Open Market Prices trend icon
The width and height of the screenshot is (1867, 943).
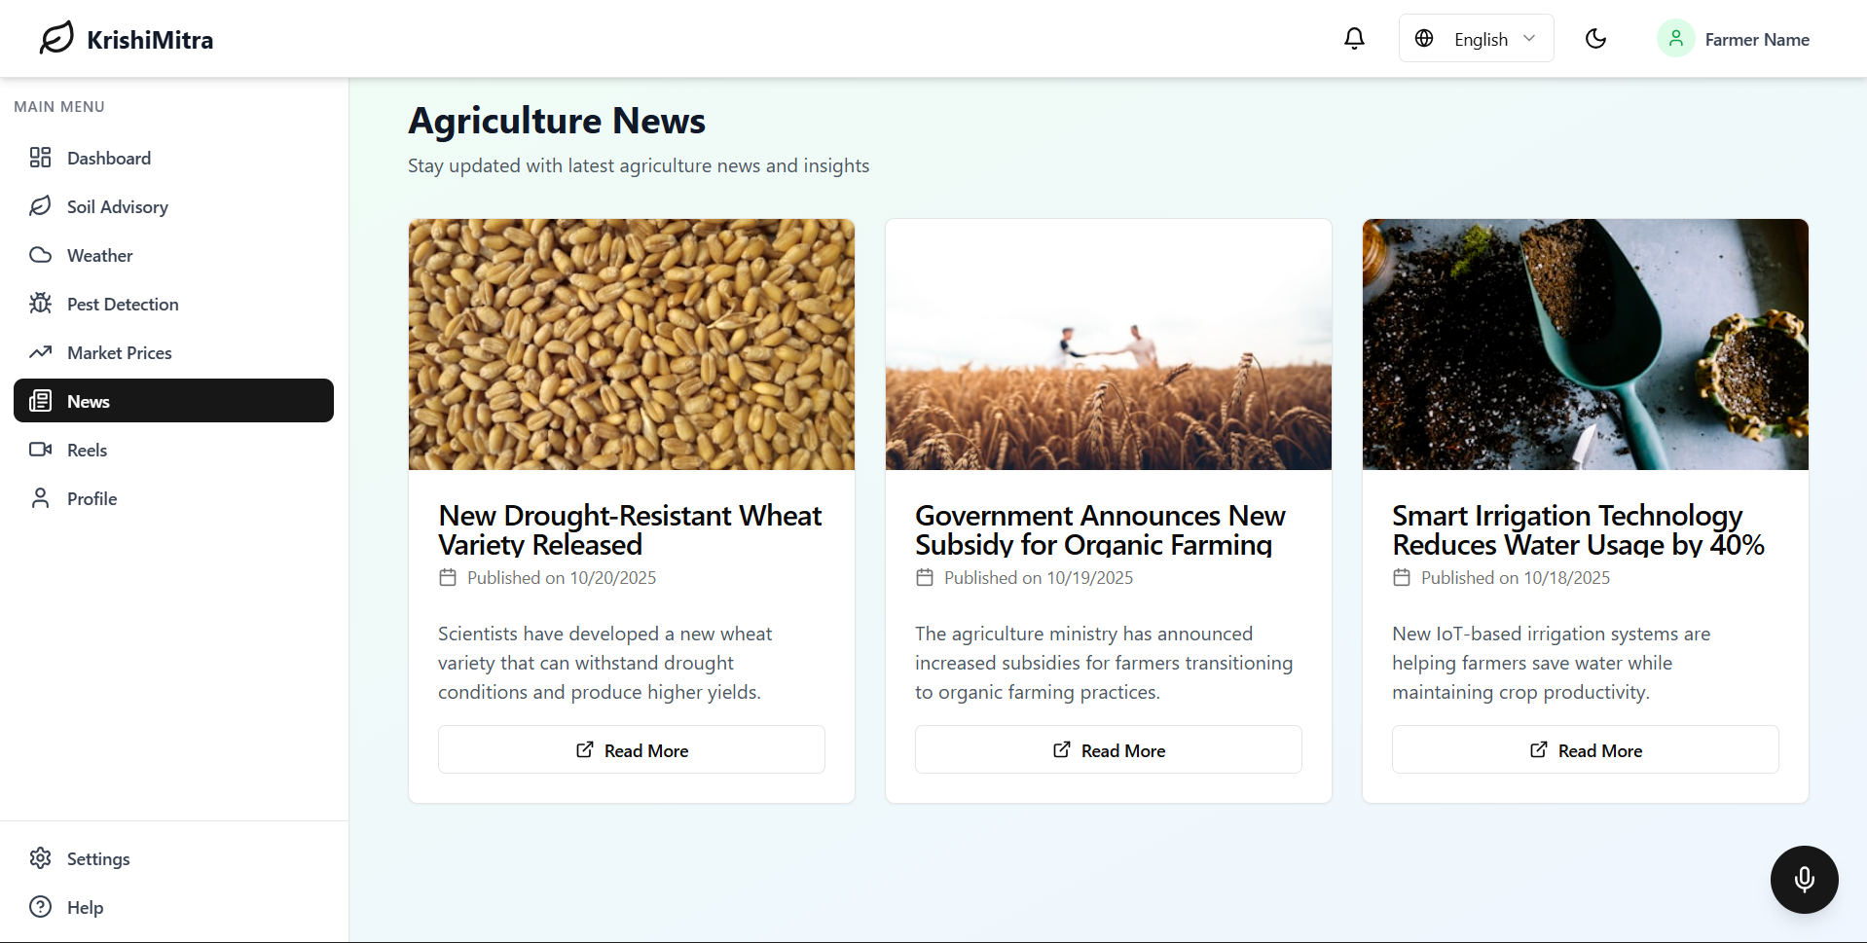point(40,352)
